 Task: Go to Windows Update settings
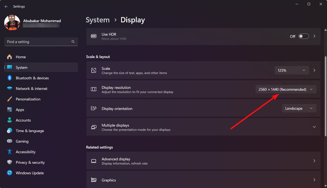click(30, 173)
